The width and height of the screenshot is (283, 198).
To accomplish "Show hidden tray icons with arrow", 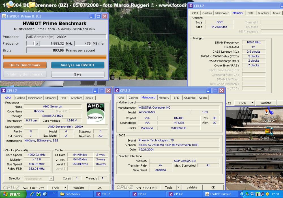I will pyautogui.click(x=243, y=194).
